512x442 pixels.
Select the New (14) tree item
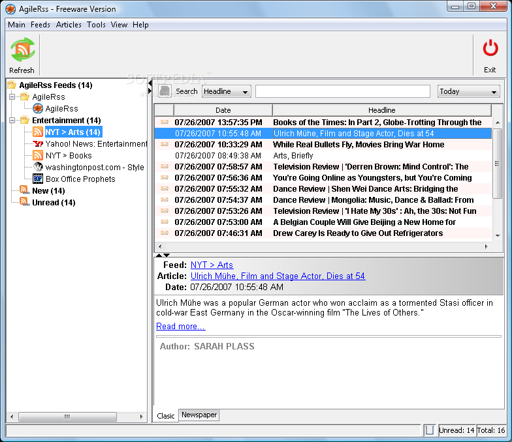click(x=48, y=190)
